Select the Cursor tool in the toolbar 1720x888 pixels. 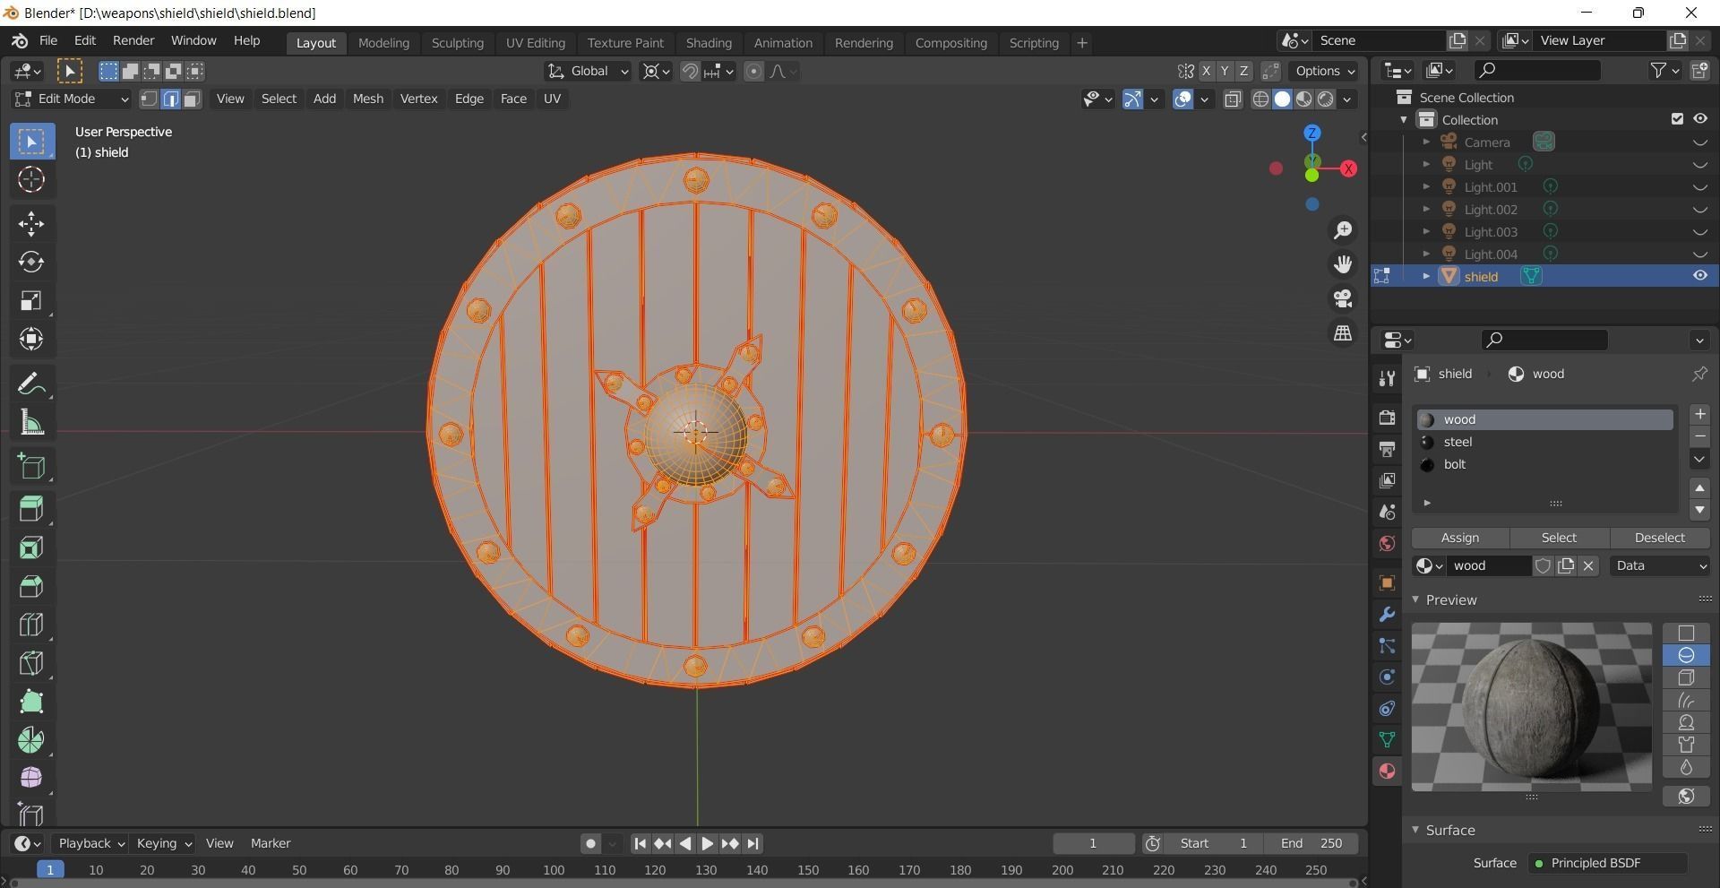click(x=31, y=180)
